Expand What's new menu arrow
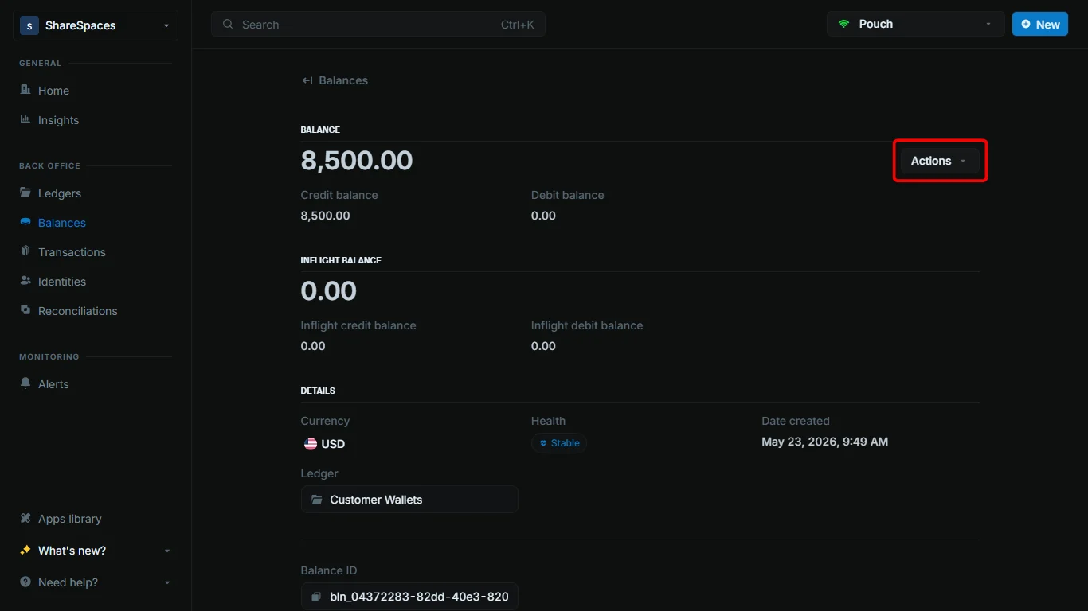This screenshot has width=1088, height=611. pyautogui.click(x=166, y=551)
